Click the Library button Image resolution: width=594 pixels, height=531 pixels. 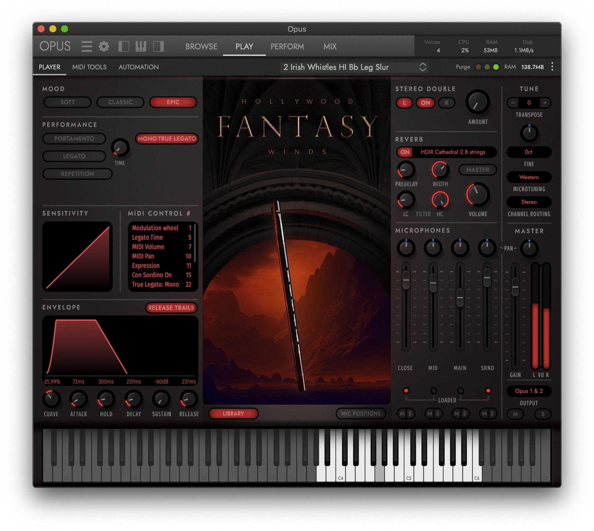pyautogui.click(x=233, y=413)
